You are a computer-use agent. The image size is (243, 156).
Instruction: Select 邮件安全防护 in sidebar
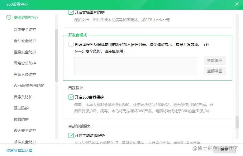25,142
